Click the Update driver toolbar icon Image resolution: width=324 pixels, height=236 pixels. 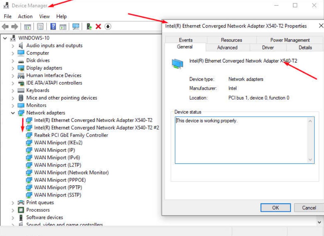(x=89, y=26)
